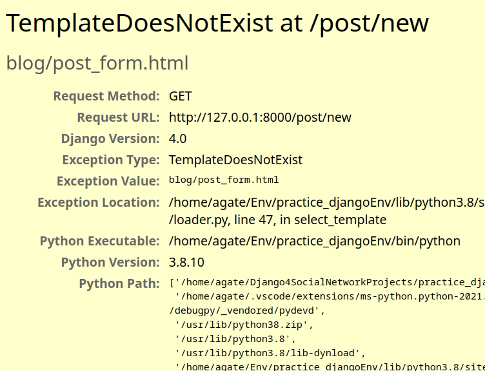Click the 'Django Version:' label

[110, 138]
